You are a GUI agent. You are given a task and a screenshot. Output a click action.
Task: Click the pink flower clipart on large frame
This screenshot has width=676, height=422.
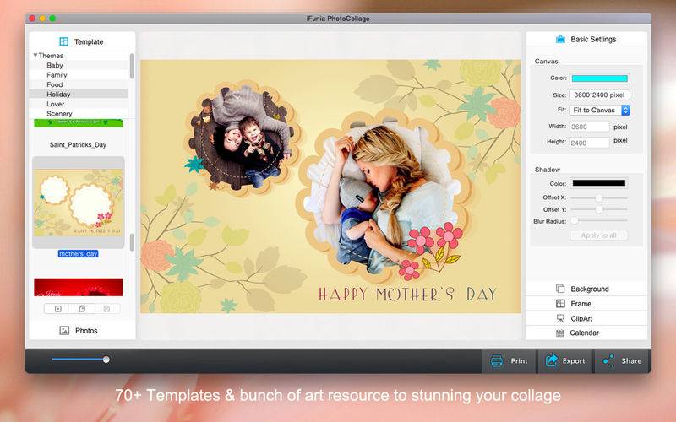click(x=429, y=250)
